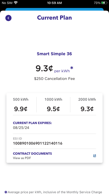Tap the plan expiry date 08/25/24
The width and height of the screenshot is (109, 194).
coord(21,128)
